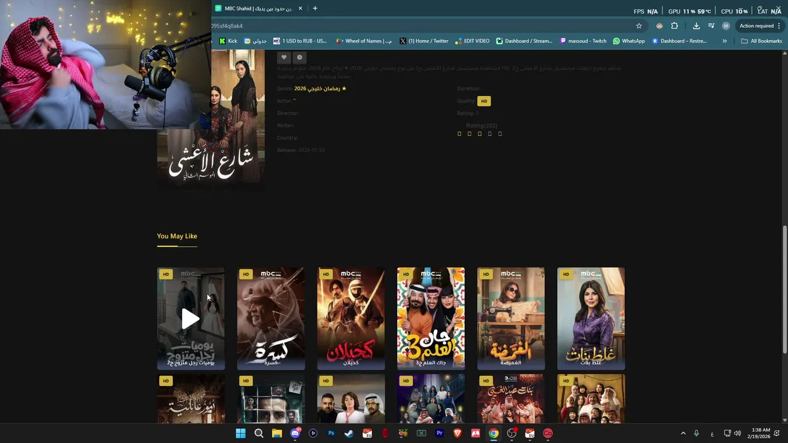This screenshot has height=443, width=788.
Task: Expand the hidden bookmarks overflow chevron
Action: [725, 41]
